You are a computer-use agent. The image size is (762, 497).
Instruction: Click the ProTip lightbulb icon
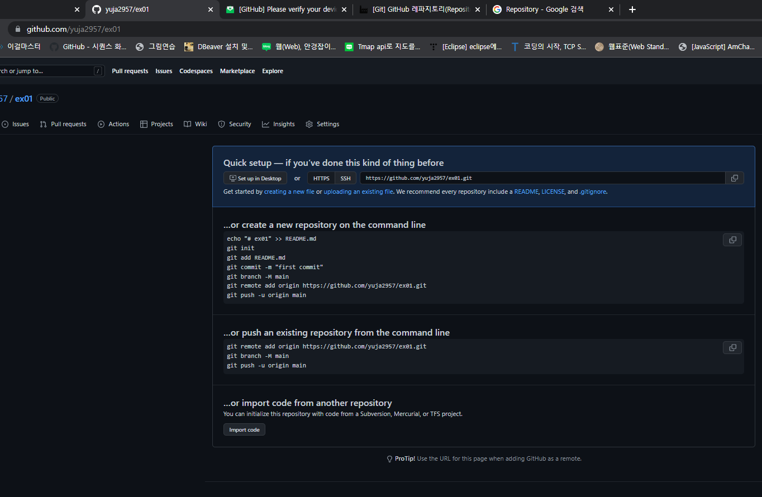coord(390,458)
